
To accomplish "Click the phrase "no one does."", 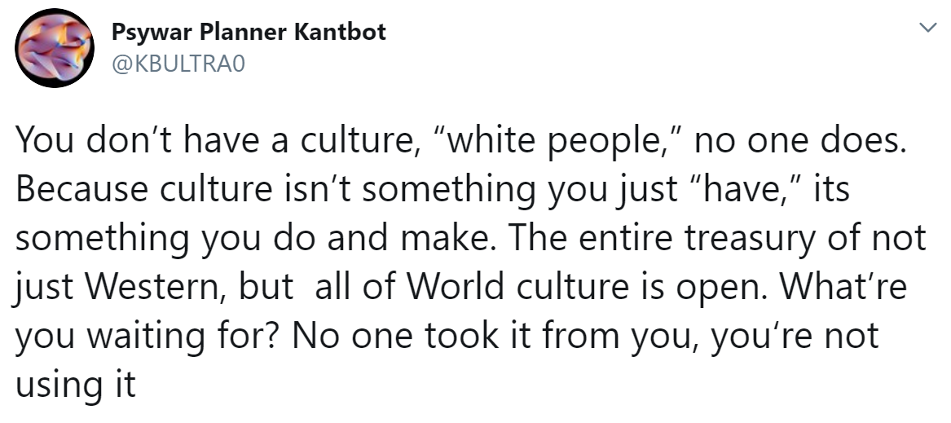I will [800, 142].
